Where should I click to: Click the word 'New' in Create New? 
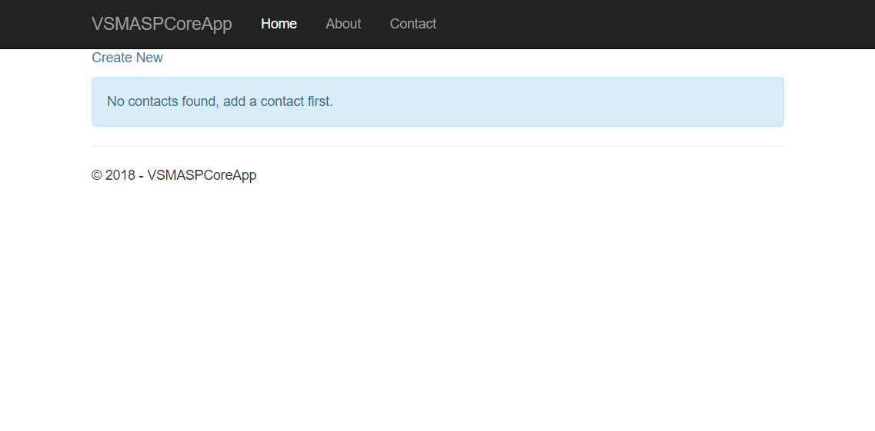click(149, 58)
